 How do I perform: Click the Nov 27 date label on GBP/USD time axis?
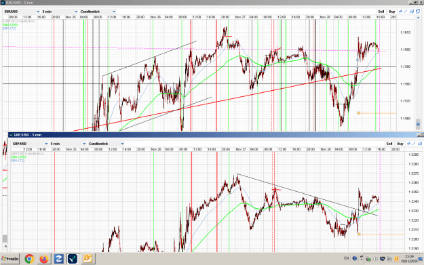[241, 149]
